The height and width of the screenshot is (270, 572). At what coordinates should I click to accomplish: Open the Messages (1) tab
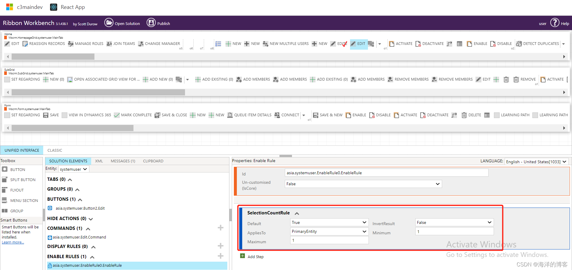pyautogui.click(x=123, y=161)
